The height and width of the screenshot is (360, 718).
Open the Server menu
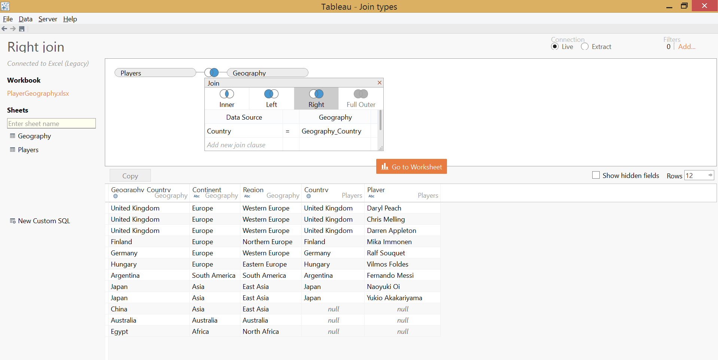48,19
